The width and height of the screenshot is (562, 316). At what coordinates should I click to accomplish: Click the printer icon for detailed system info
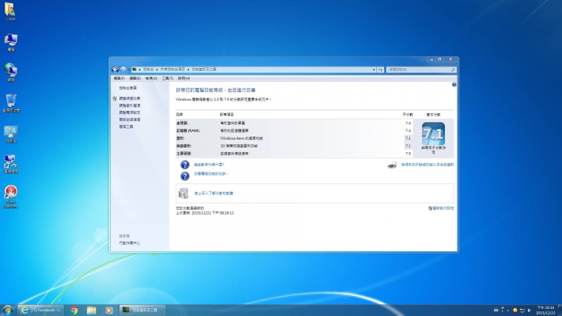coord(392,165)
